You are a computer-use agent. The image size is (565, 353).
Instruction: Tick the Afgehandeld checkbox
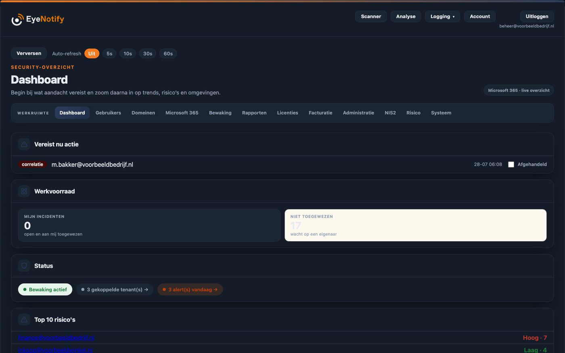[511, 164]
